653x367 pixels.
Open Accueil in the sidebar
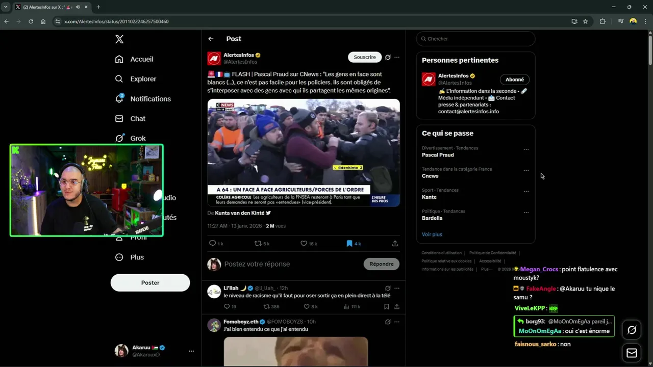[x=135, y=59]
